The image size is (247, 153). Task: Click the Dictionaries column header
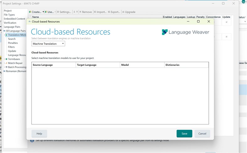[186, 65]
